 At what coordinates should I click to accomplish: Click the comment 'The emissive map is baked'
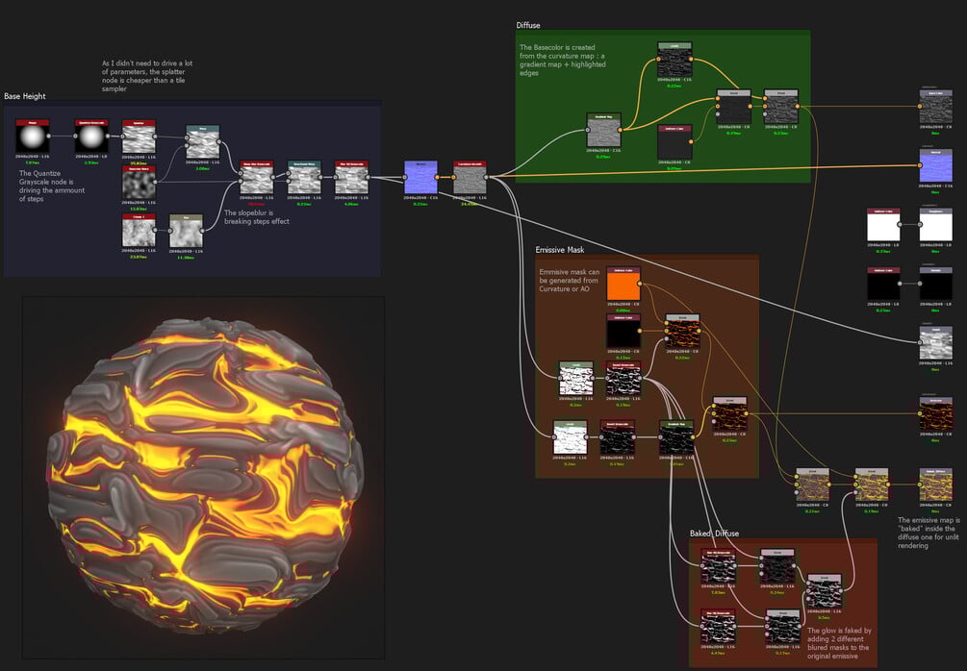[x=929, y=533]
